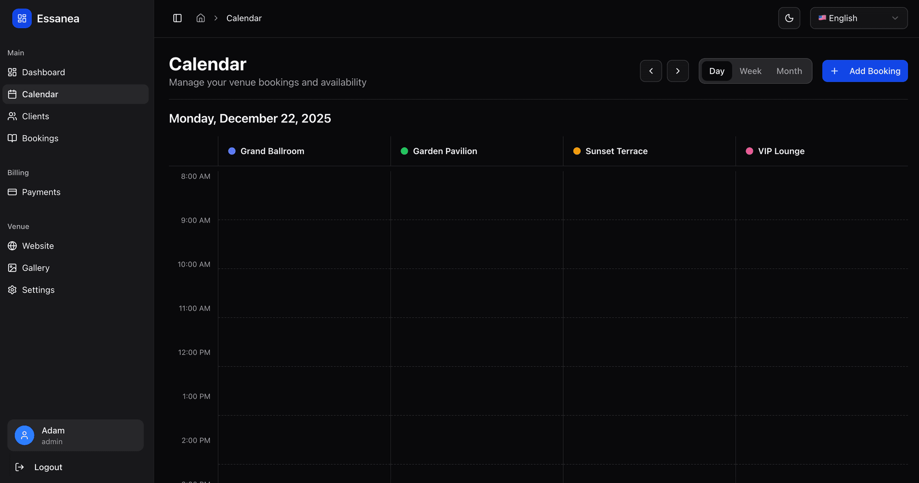The width and height of the screenshot is (919, 483).
Task: Toggle dark mode with the moon icon
Action: click(789, 18)
